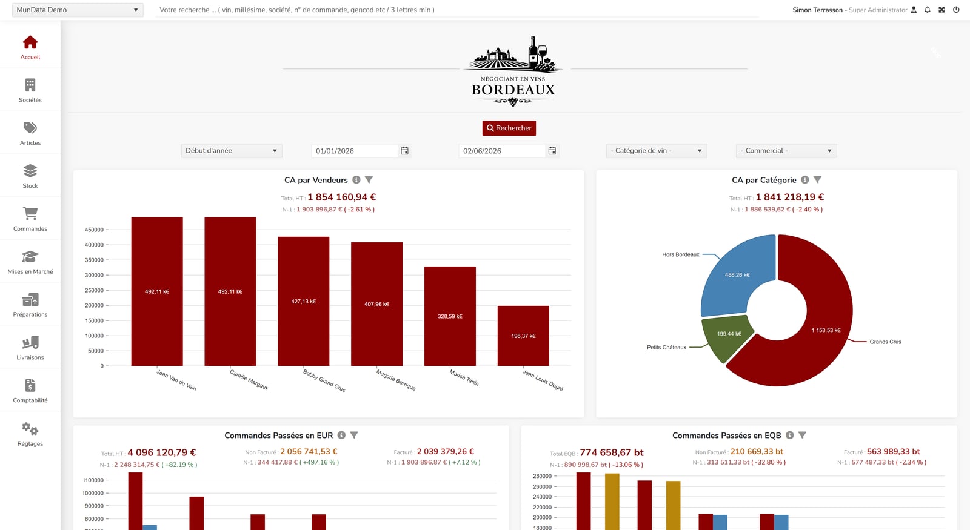Open Sociétés building icon

30,85
